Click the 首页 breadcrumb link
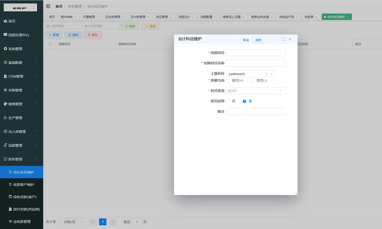382x229 pixels. click(x=59, y=6)
